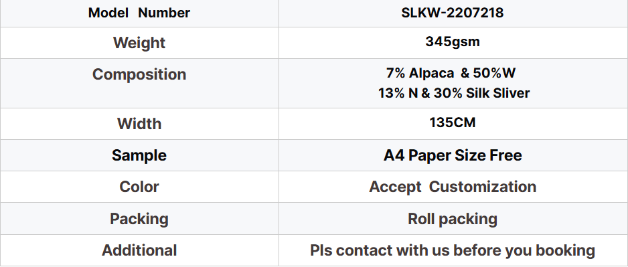
Task: Select the 345gsm weight value
Action: click(452, 41)
